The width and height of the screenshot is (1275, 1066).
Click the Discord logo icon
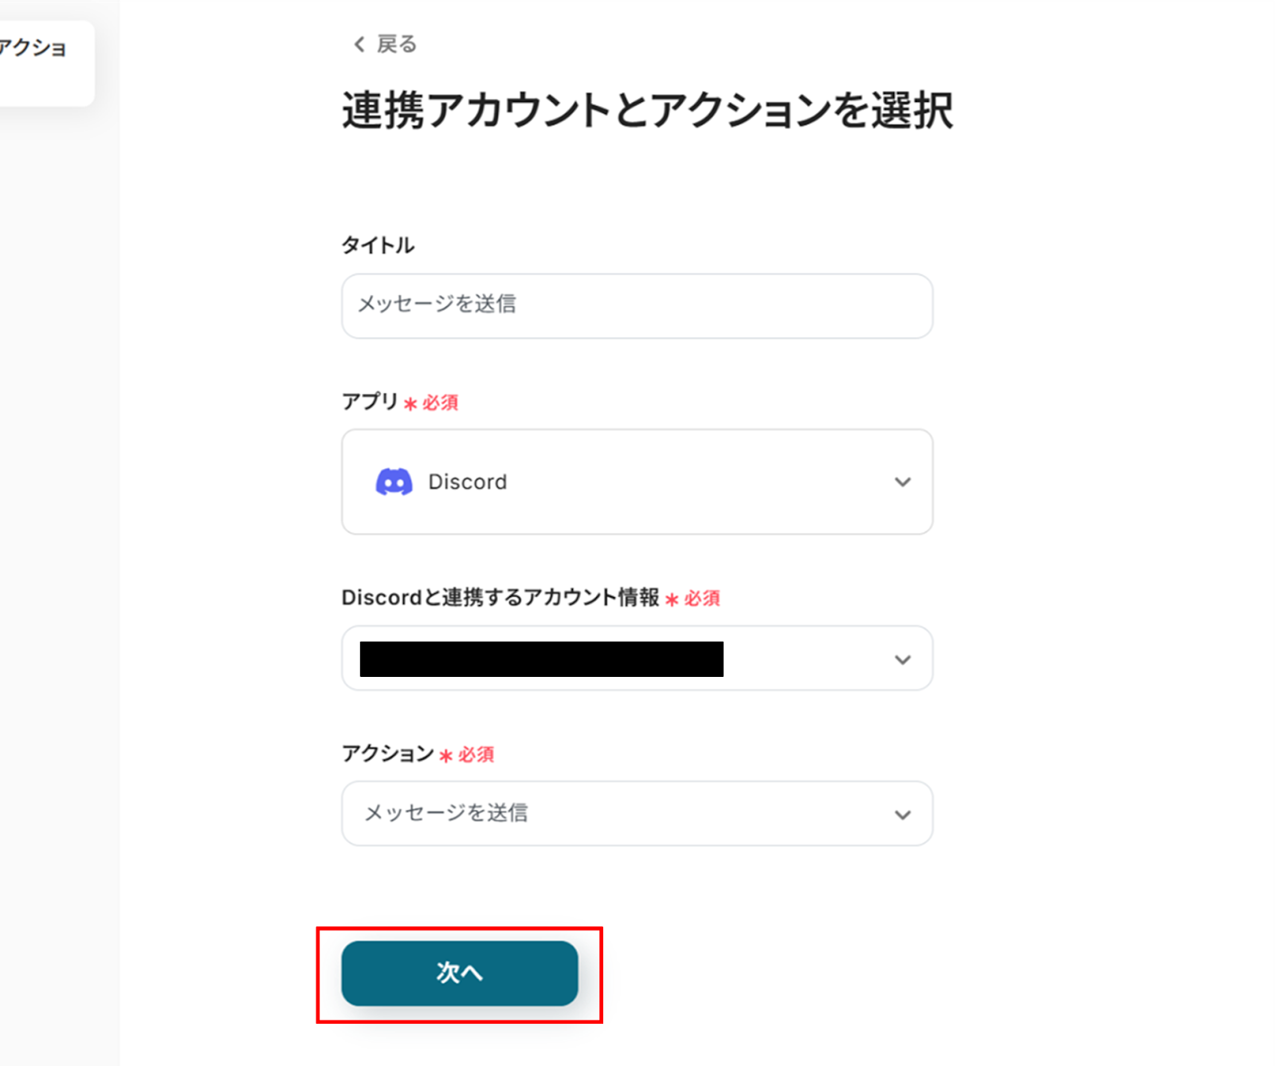coord(394,482)
